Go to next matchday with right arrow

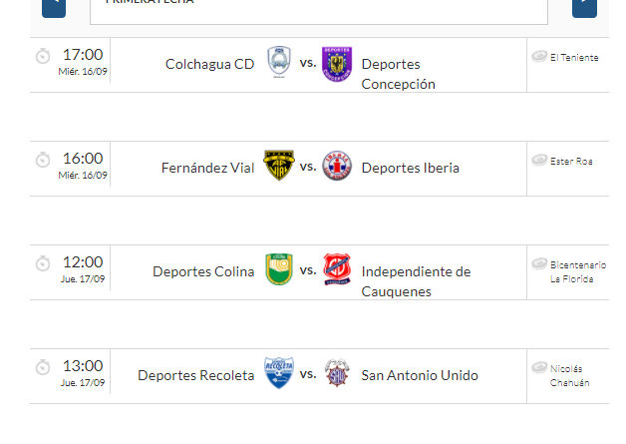(x=584, y=7)
